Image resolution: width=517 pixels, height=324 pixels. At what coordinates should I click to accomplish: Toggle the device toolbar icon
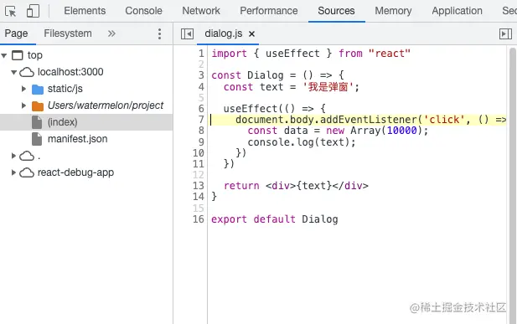click(33, 11)
